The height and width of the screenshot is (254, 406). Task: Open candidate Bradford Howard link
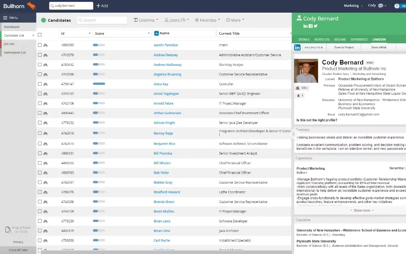[x=167, y=192]
